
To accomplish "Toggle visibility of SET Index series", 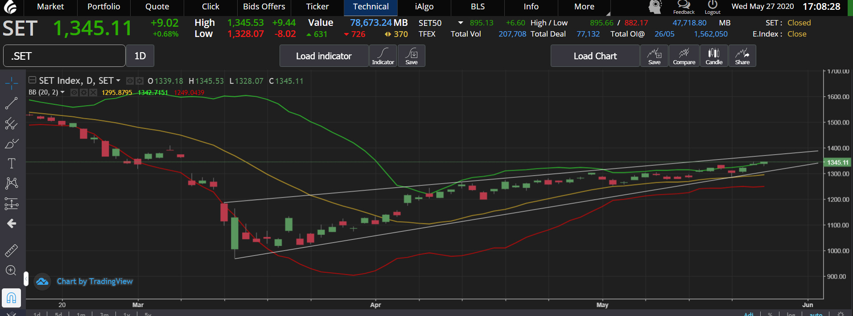I will point(130,81).
